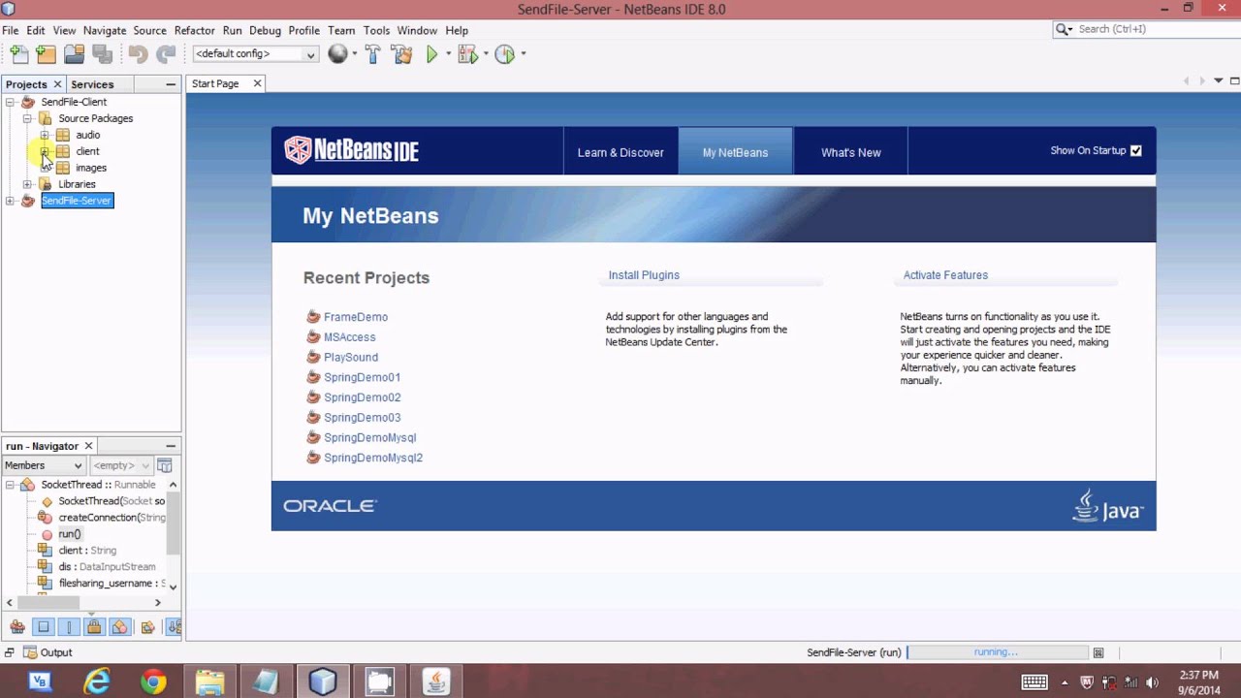Image resolution: width=1241 pixels, height=698 pixels.
Task: Open Google Chrome from the taskbar
Action: click(x=153, y=682)
